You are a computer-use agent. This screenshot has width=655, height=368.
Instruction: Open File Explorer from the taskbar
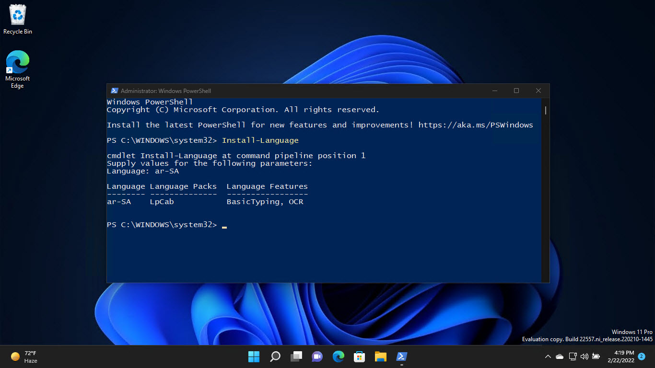pos(380,356)
